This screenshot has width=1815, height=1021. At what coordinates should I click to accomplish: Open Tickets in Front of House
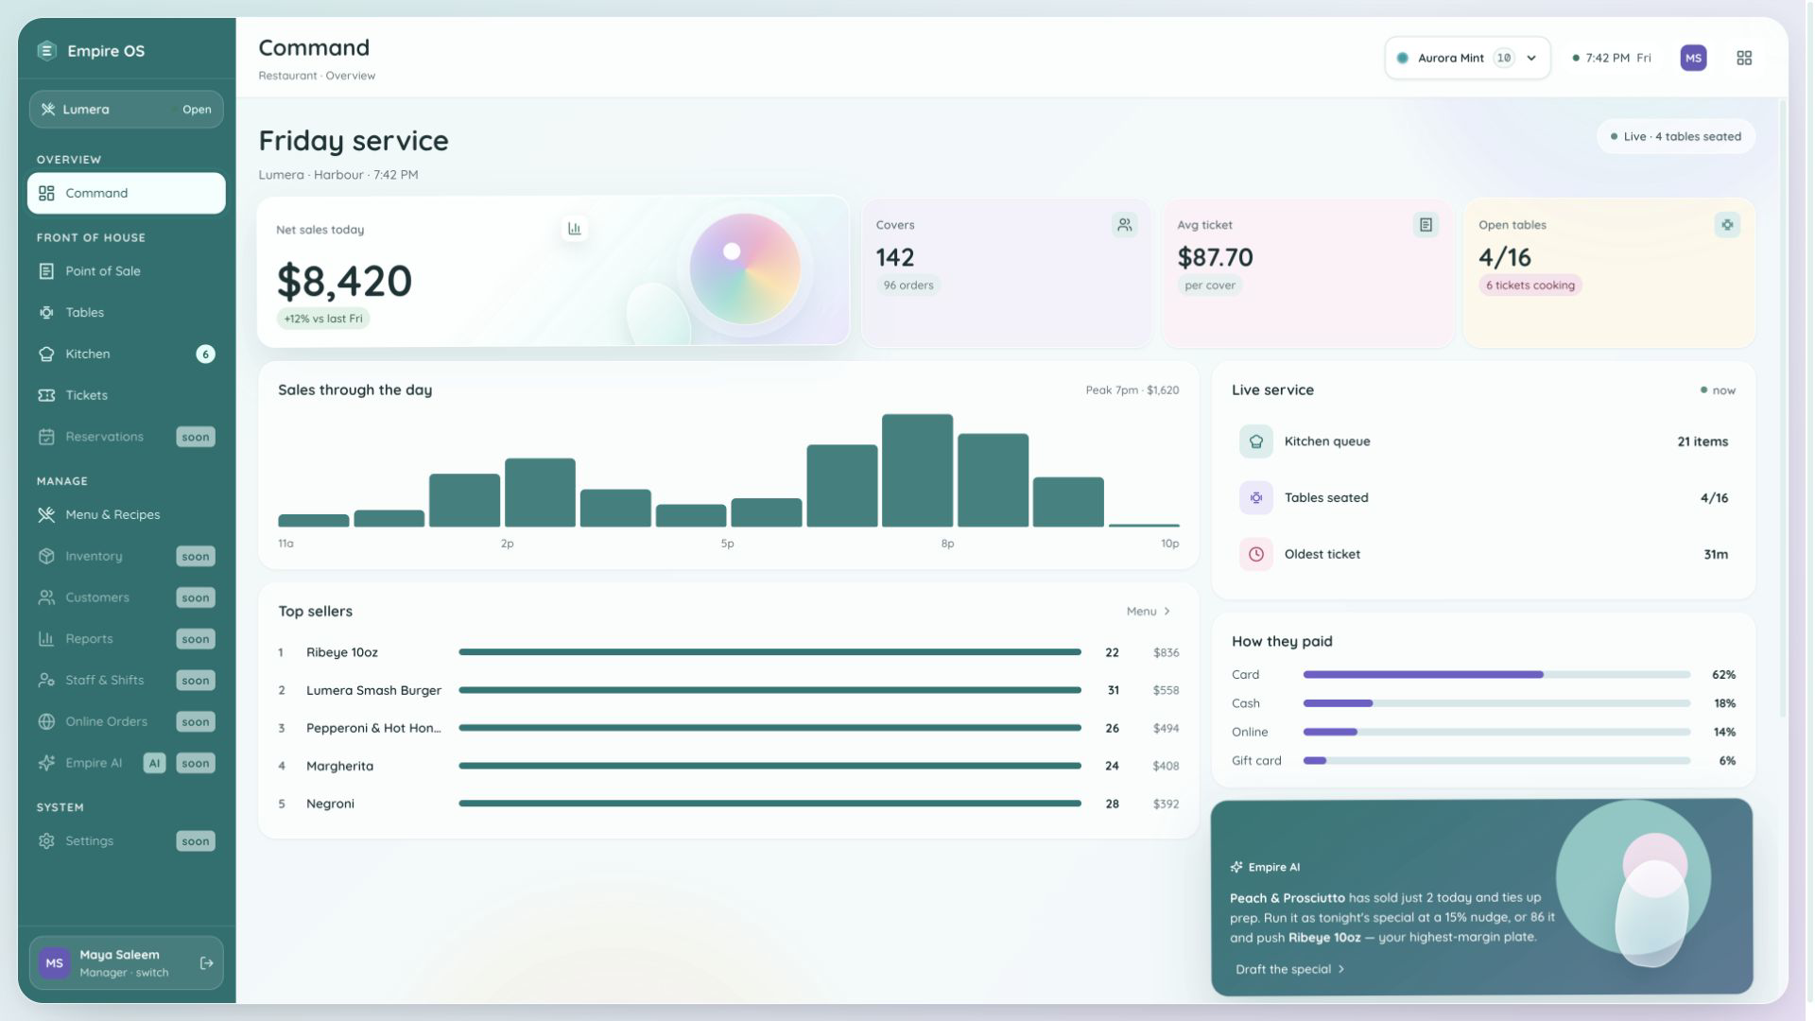[126, 396]
